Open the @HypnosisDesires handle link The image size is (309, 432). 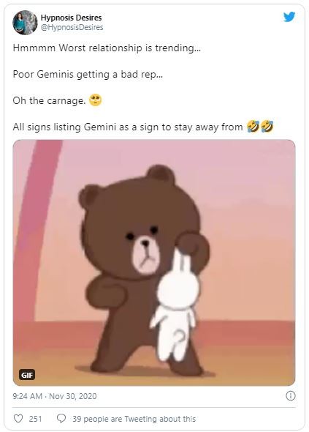click(72, 27)
